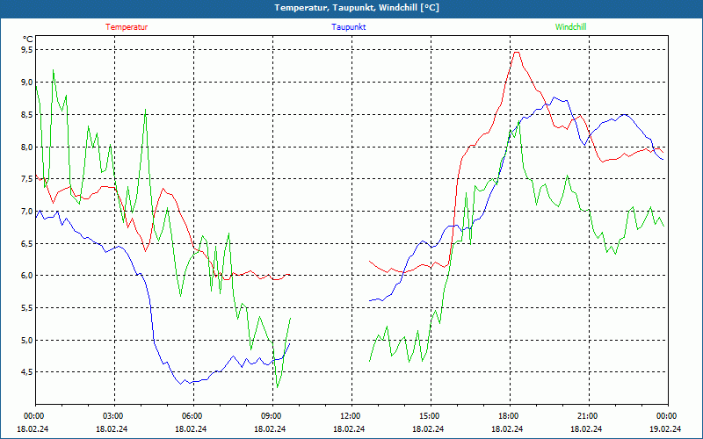703x439 pixels.
Task: Select the 15:00 time axis label
Action: coord(429,416)
